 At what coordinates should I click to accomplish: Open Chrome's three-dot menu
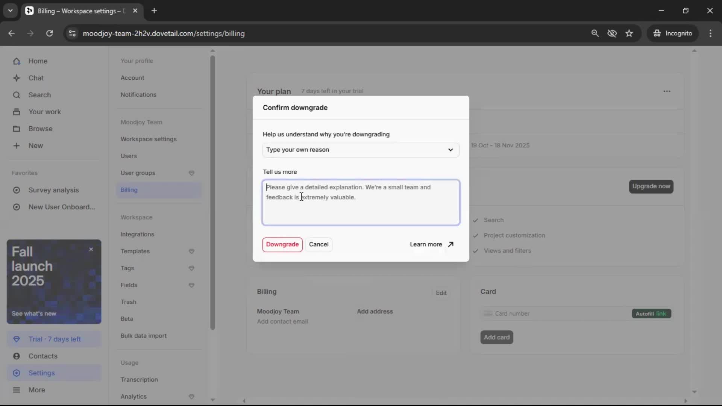tap(710, 33)
